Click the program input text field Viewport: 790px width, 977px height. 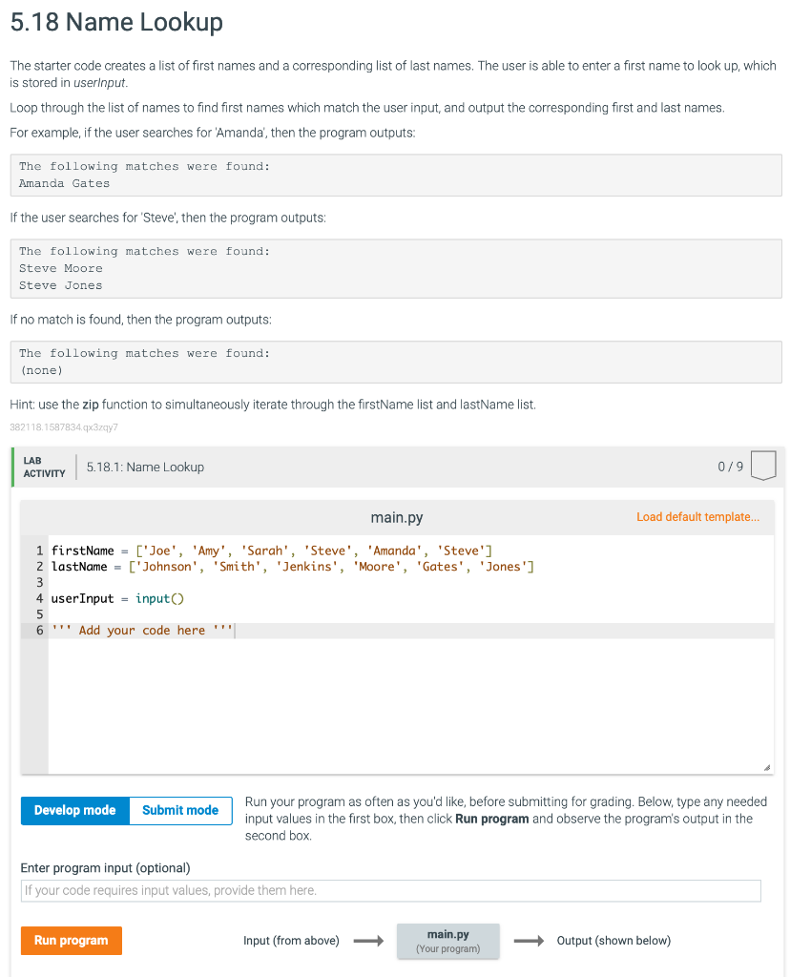click(x=391, y=890)
